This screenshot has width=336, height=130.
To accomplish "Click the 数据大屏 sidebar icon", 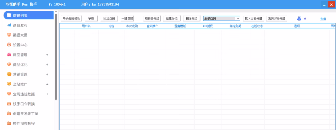I will (9, 35).
